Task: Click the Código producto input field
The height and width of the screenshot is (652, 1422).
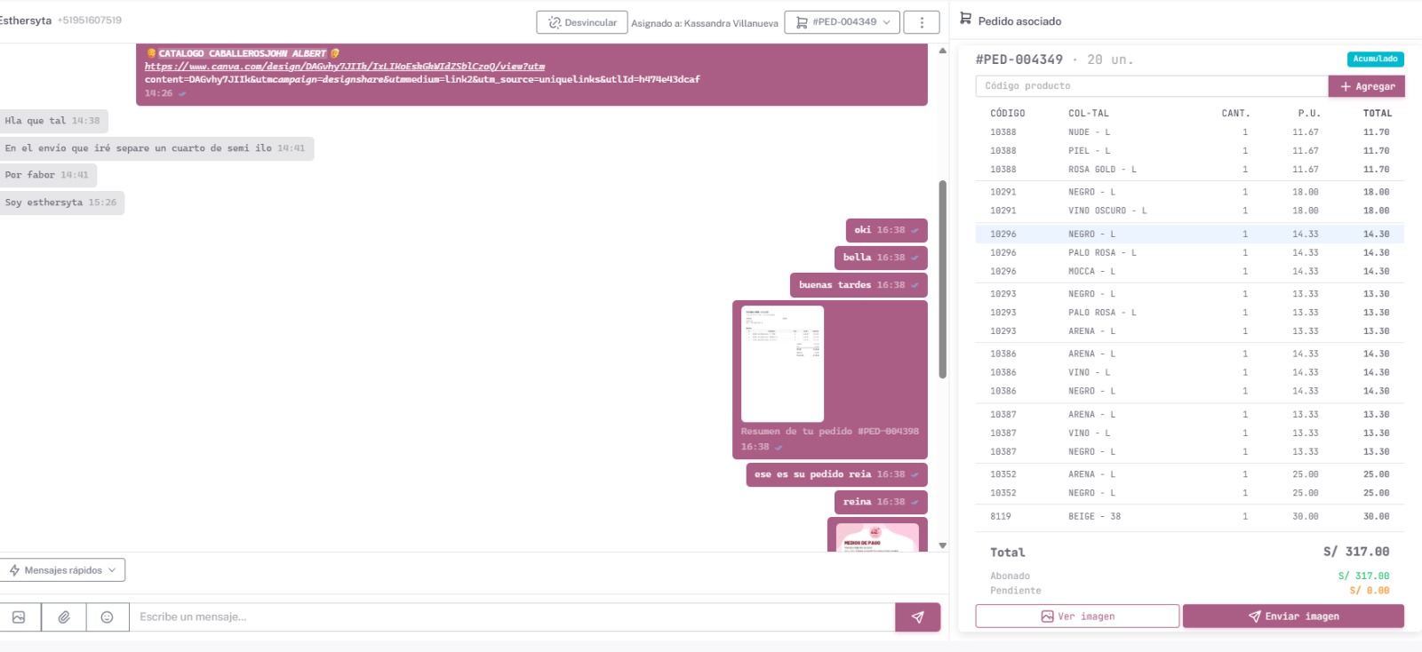Action: [x=1151, y=86]
